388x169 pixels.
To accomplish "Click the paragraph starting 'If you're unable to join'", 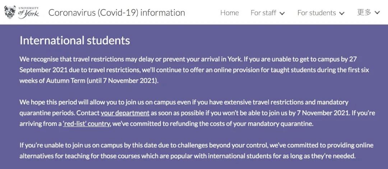I will [x=197, y=150].
